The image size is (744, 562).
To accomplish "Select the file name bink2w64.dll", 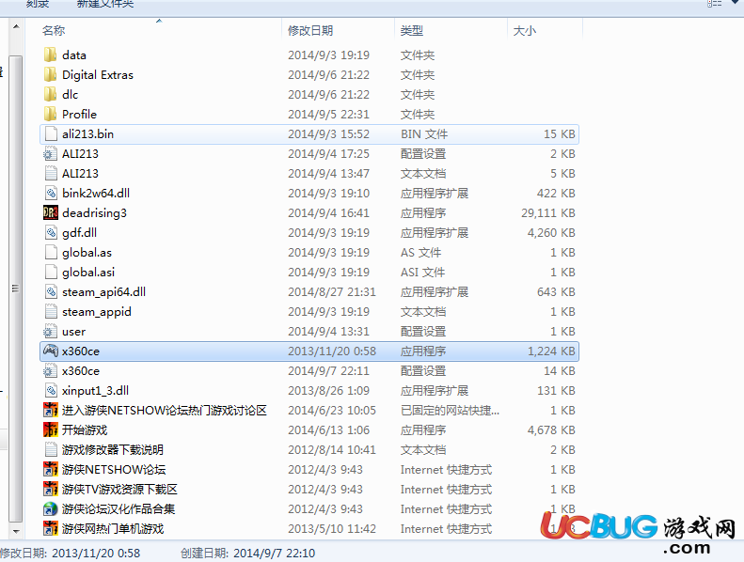I will 96,194.
